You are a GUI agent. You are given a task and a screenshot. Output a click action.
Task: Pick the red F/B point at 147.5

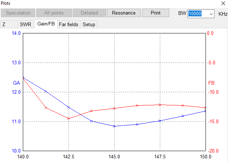coord(160,105)
